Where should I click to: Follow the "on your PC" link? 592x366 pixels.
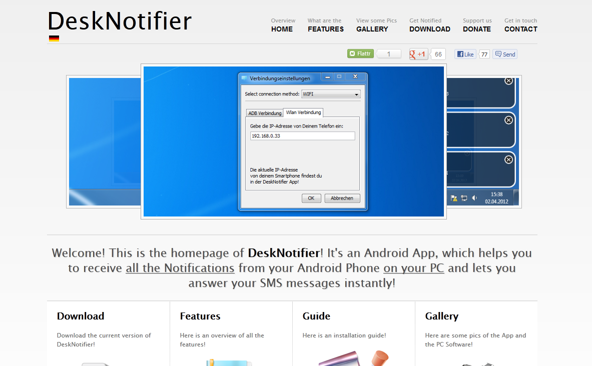pos(414,268)
